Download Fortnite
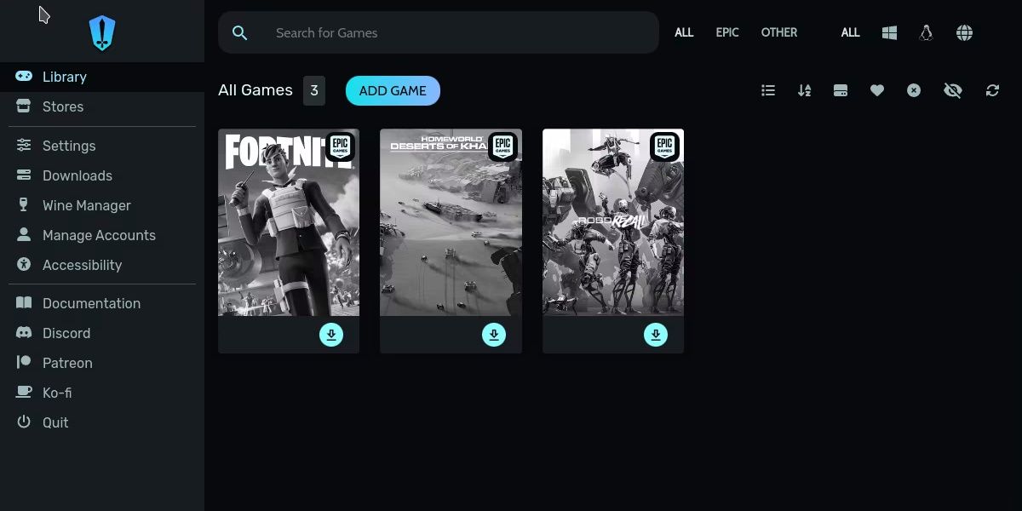 331,335
